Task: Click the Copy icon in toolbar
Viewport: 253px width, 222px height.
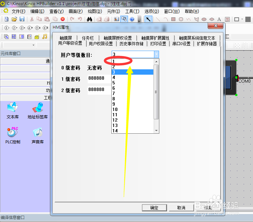Action: pos(39,19)
